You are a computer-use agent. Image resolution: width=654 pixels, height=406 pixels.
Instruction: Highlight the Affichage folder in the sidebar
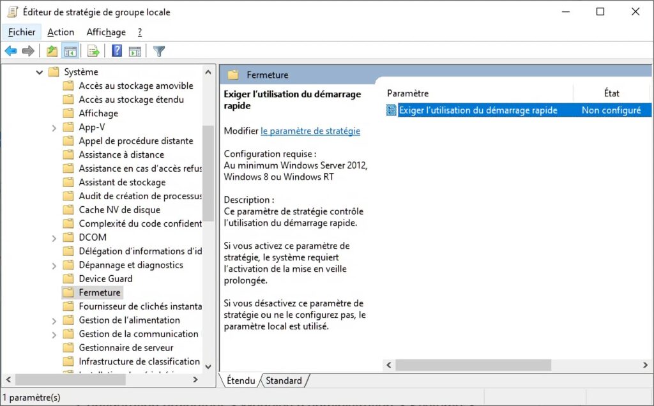click(x=100, y=113)
